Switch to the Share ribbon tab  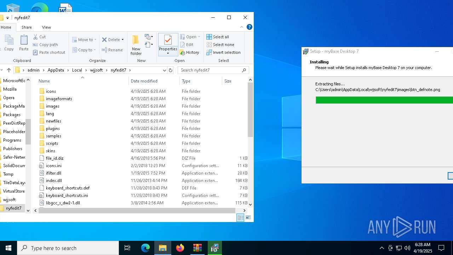point(27,27)
